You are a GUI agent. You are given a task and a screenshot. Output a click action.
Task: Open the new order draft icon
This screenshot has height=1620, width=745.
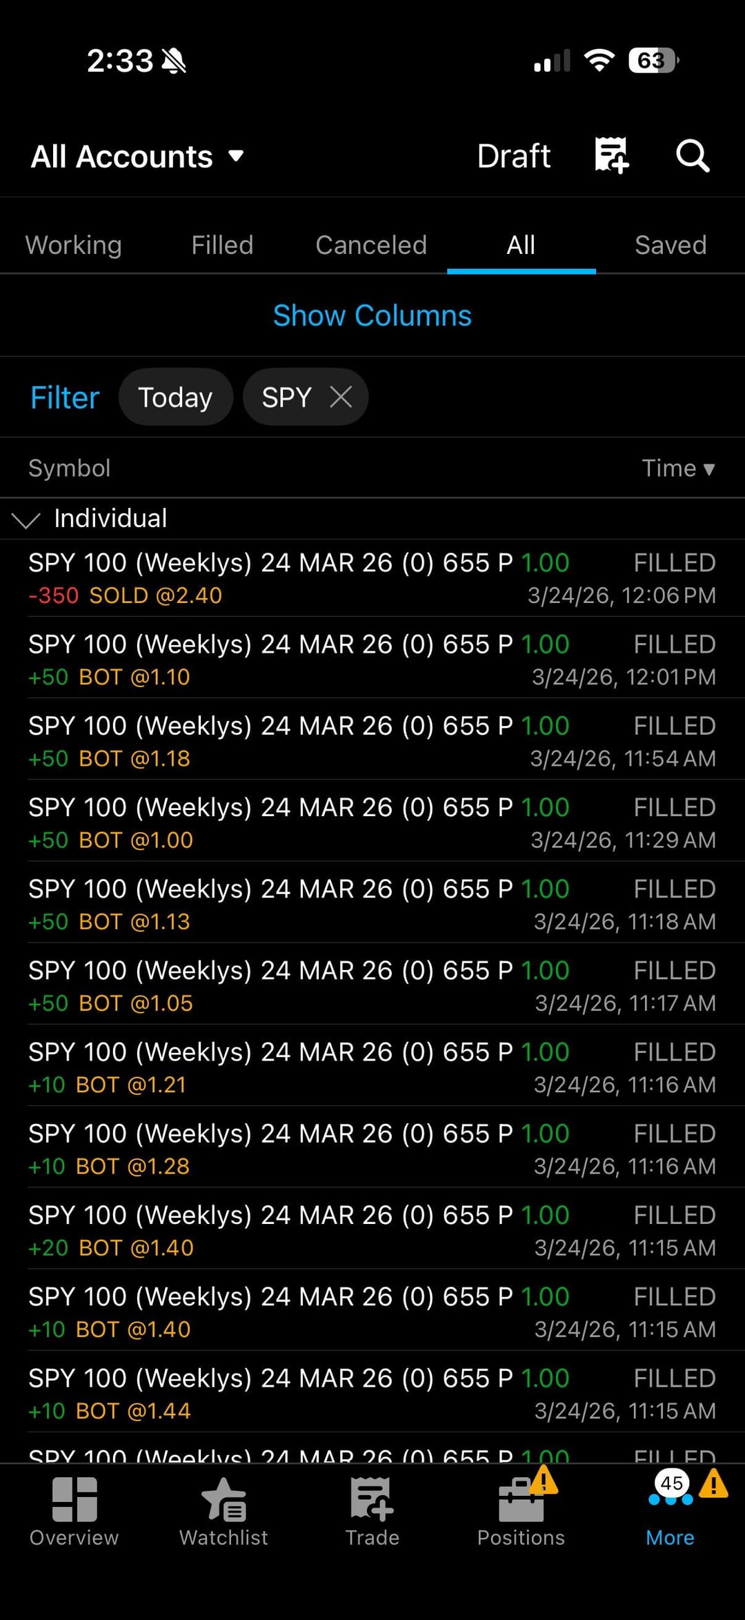[x=611, y=155]
